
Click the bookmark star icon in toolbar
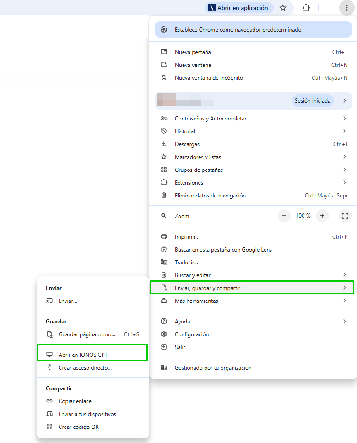click(283, 8)
